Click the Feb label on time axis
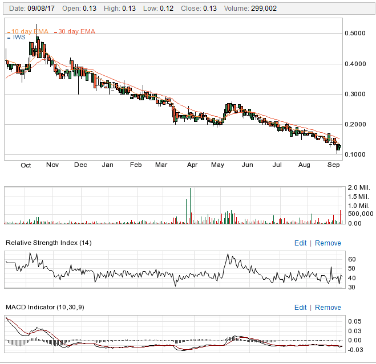 (x=136, y=165)
